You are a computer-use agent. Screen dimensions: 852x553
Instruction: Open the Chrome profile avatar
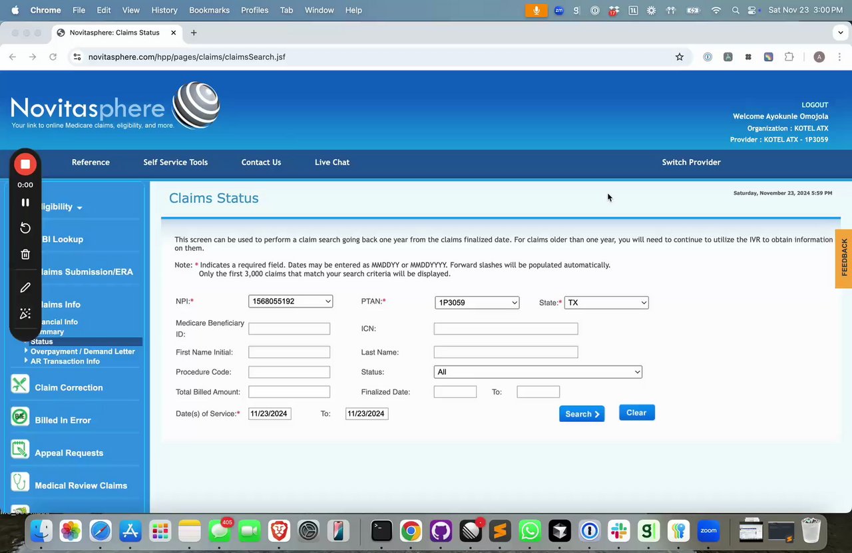click(x=819, y=57)
